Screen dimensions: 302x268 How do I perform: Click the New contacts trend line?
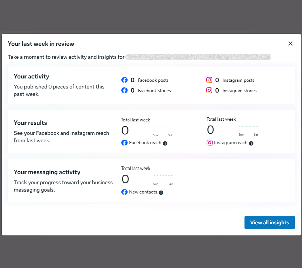pos(163,175)
